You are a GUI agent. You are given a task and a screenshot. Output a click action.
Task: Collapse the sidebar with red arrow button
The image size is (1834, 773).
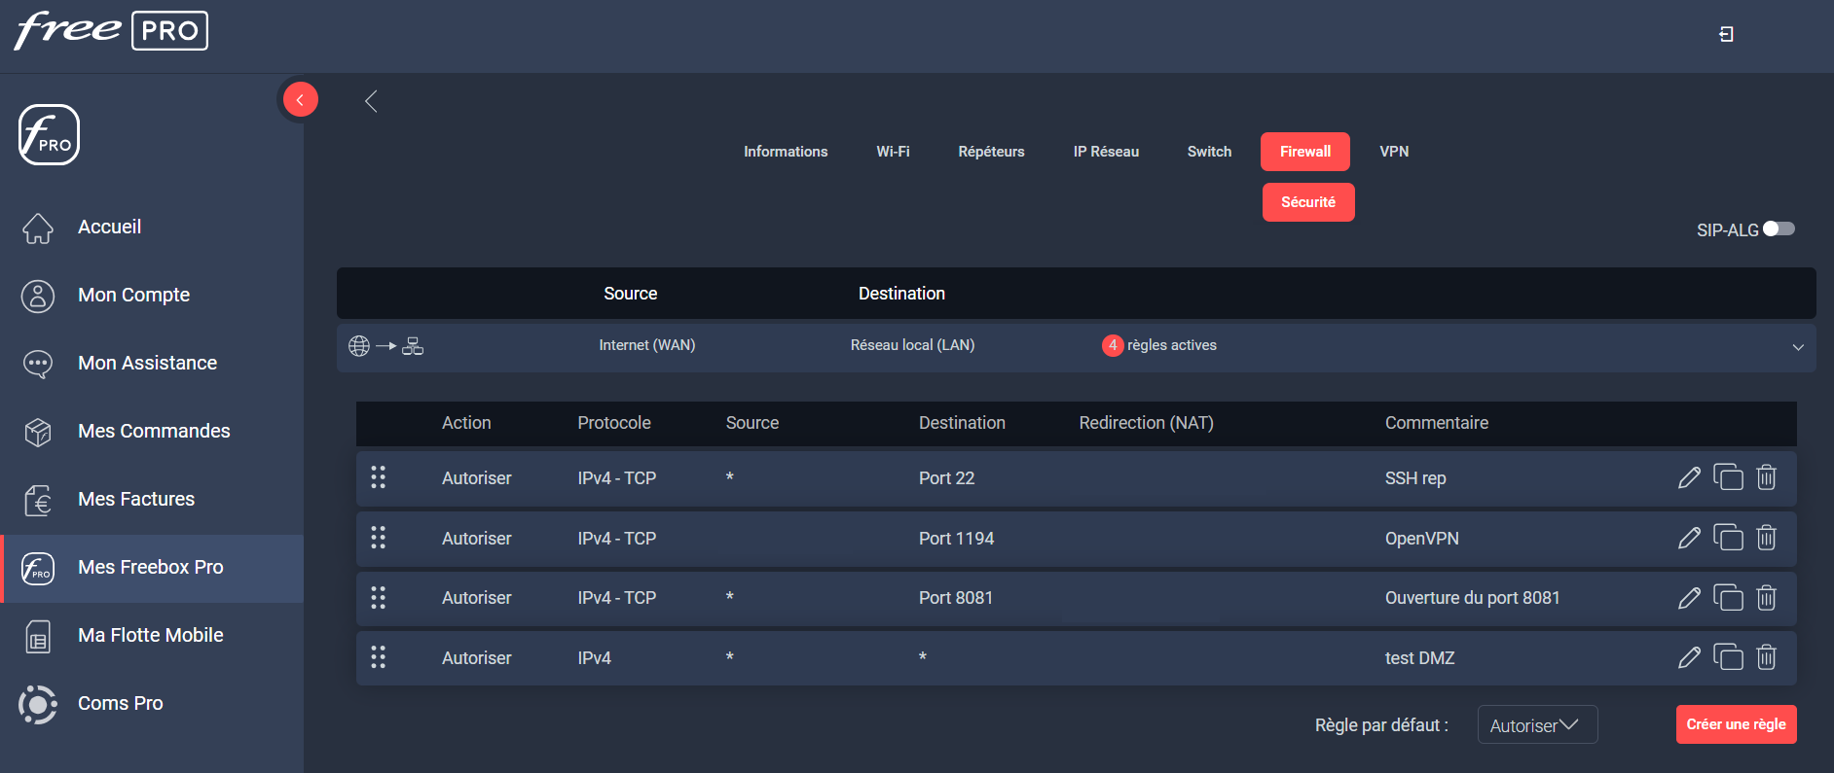click(x=301, y=99)
